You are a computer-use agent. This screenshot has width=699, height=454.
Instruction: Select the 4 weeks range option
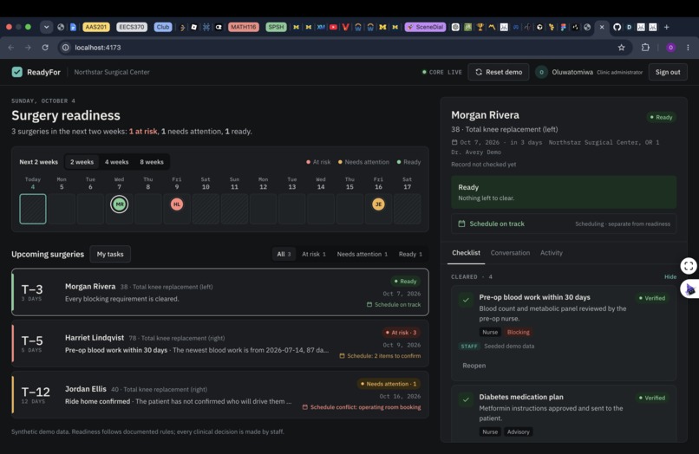coord(116,162)
